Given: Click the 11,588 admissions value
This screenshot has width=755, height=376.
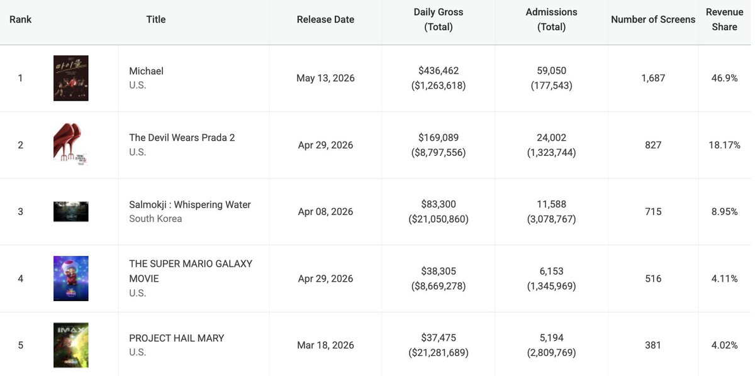Looking at the screenshot, I should [552, 204].
